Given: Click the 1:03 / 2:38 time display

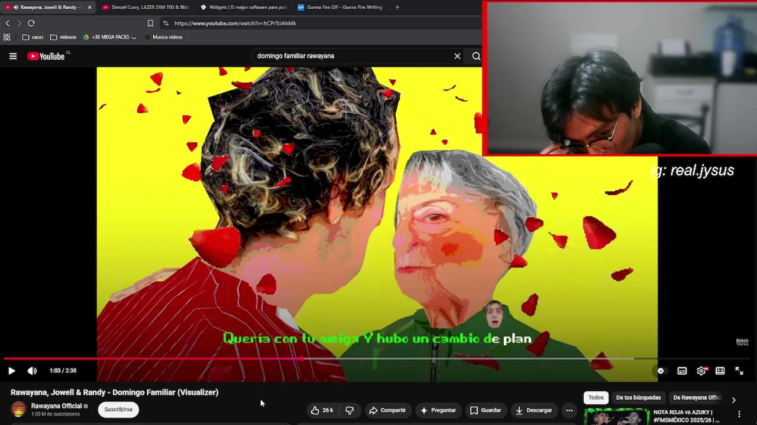Looking at the screenshot, I should pos(63,371).
